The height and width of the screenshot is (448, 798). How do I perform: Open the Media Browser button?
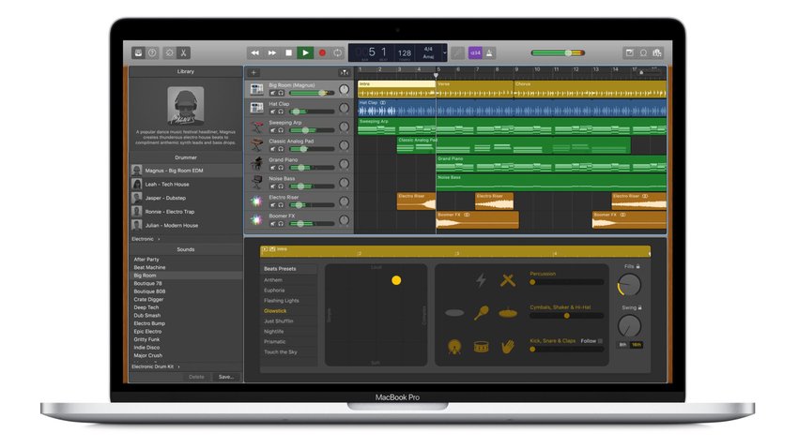657,52
